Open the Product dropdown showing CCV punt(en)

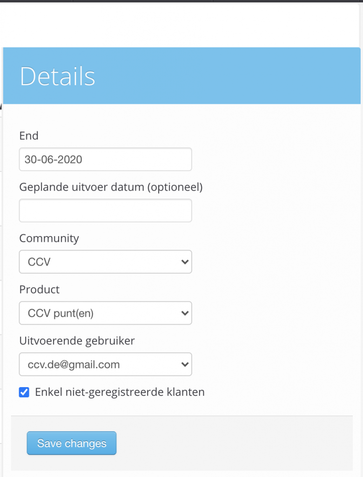[x=105, y=313]
